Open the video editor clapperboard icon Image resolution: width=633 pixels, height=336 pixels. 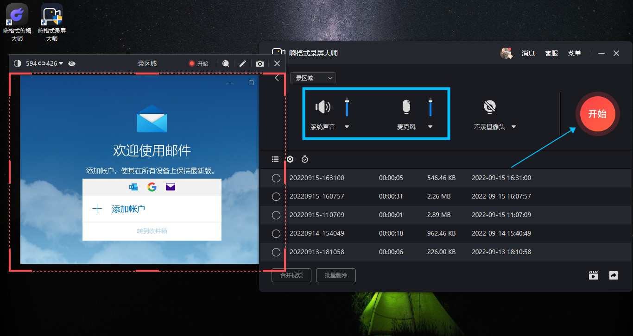[594, 275]
